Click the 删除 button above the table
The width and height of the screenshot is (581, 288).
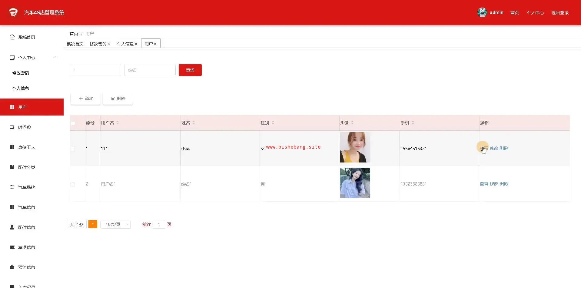(118, 99)
